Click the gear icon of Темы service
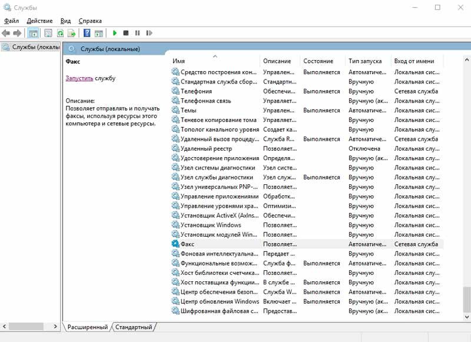The height and width of the screenshot is (342, 471). click(x=175, y=110)
